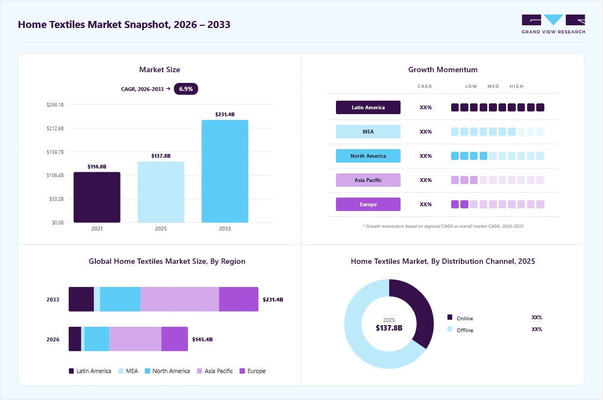The height and width of the screenshot is (400, 603).
Task: Click the Europe segment in 2033 bar
Action: (239, 299)
